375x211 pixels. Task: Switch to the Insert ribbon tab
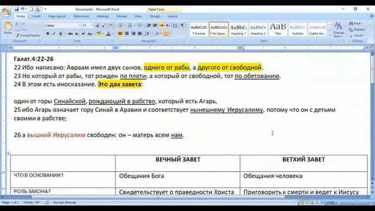tap(36, 16)
